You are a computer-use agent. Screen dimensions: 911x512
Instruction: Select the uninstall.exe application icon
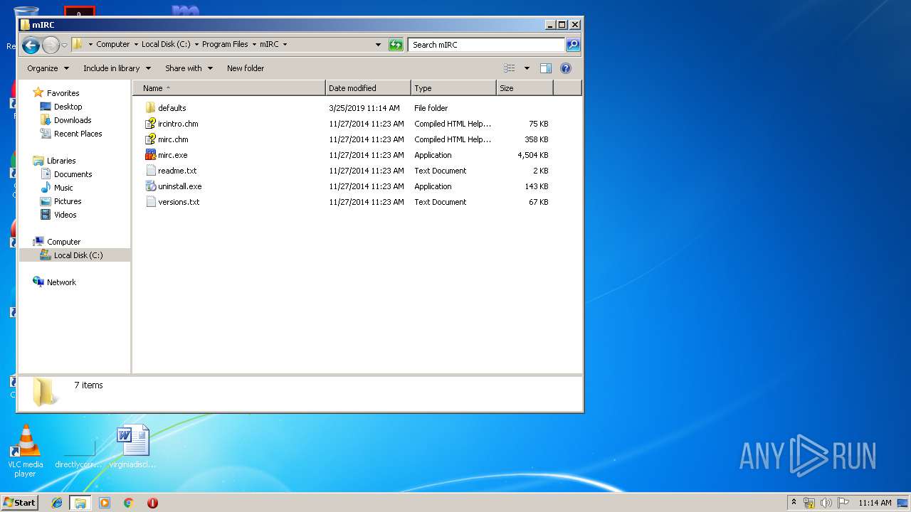[x=150, y=186]
